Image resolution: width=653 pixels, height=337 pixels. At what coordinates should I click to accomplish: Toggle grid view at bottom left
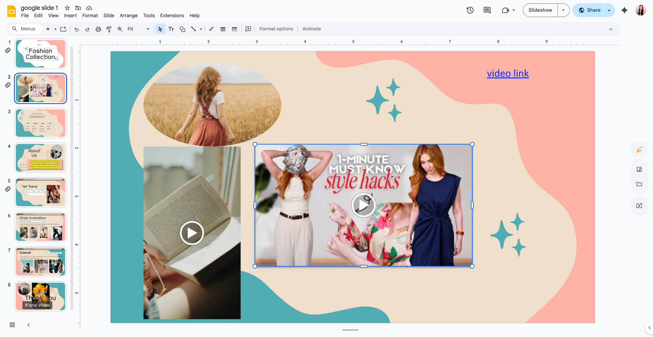(x=12, y=325)
